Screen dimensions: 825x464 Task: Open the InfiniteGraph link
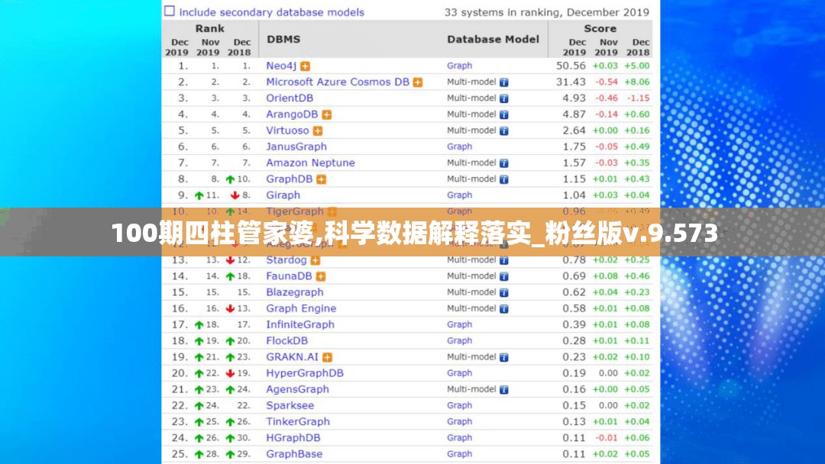tap(300, 325)
